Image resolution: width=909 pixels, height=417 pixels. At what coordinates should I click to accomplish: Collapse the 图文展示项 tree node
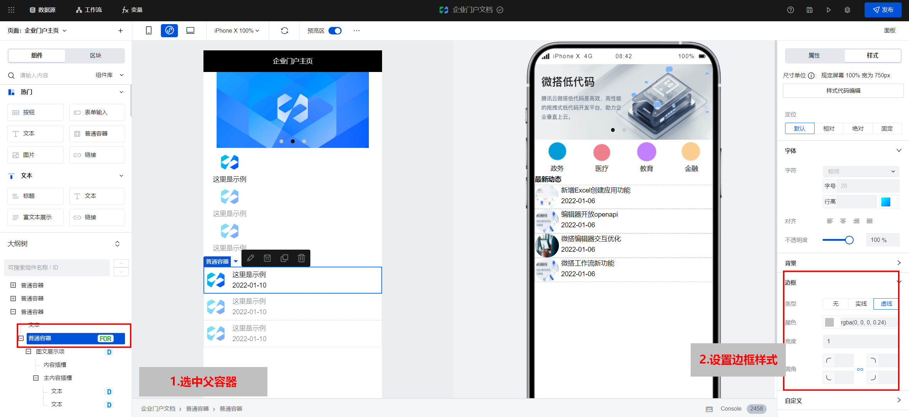(28, 351)
